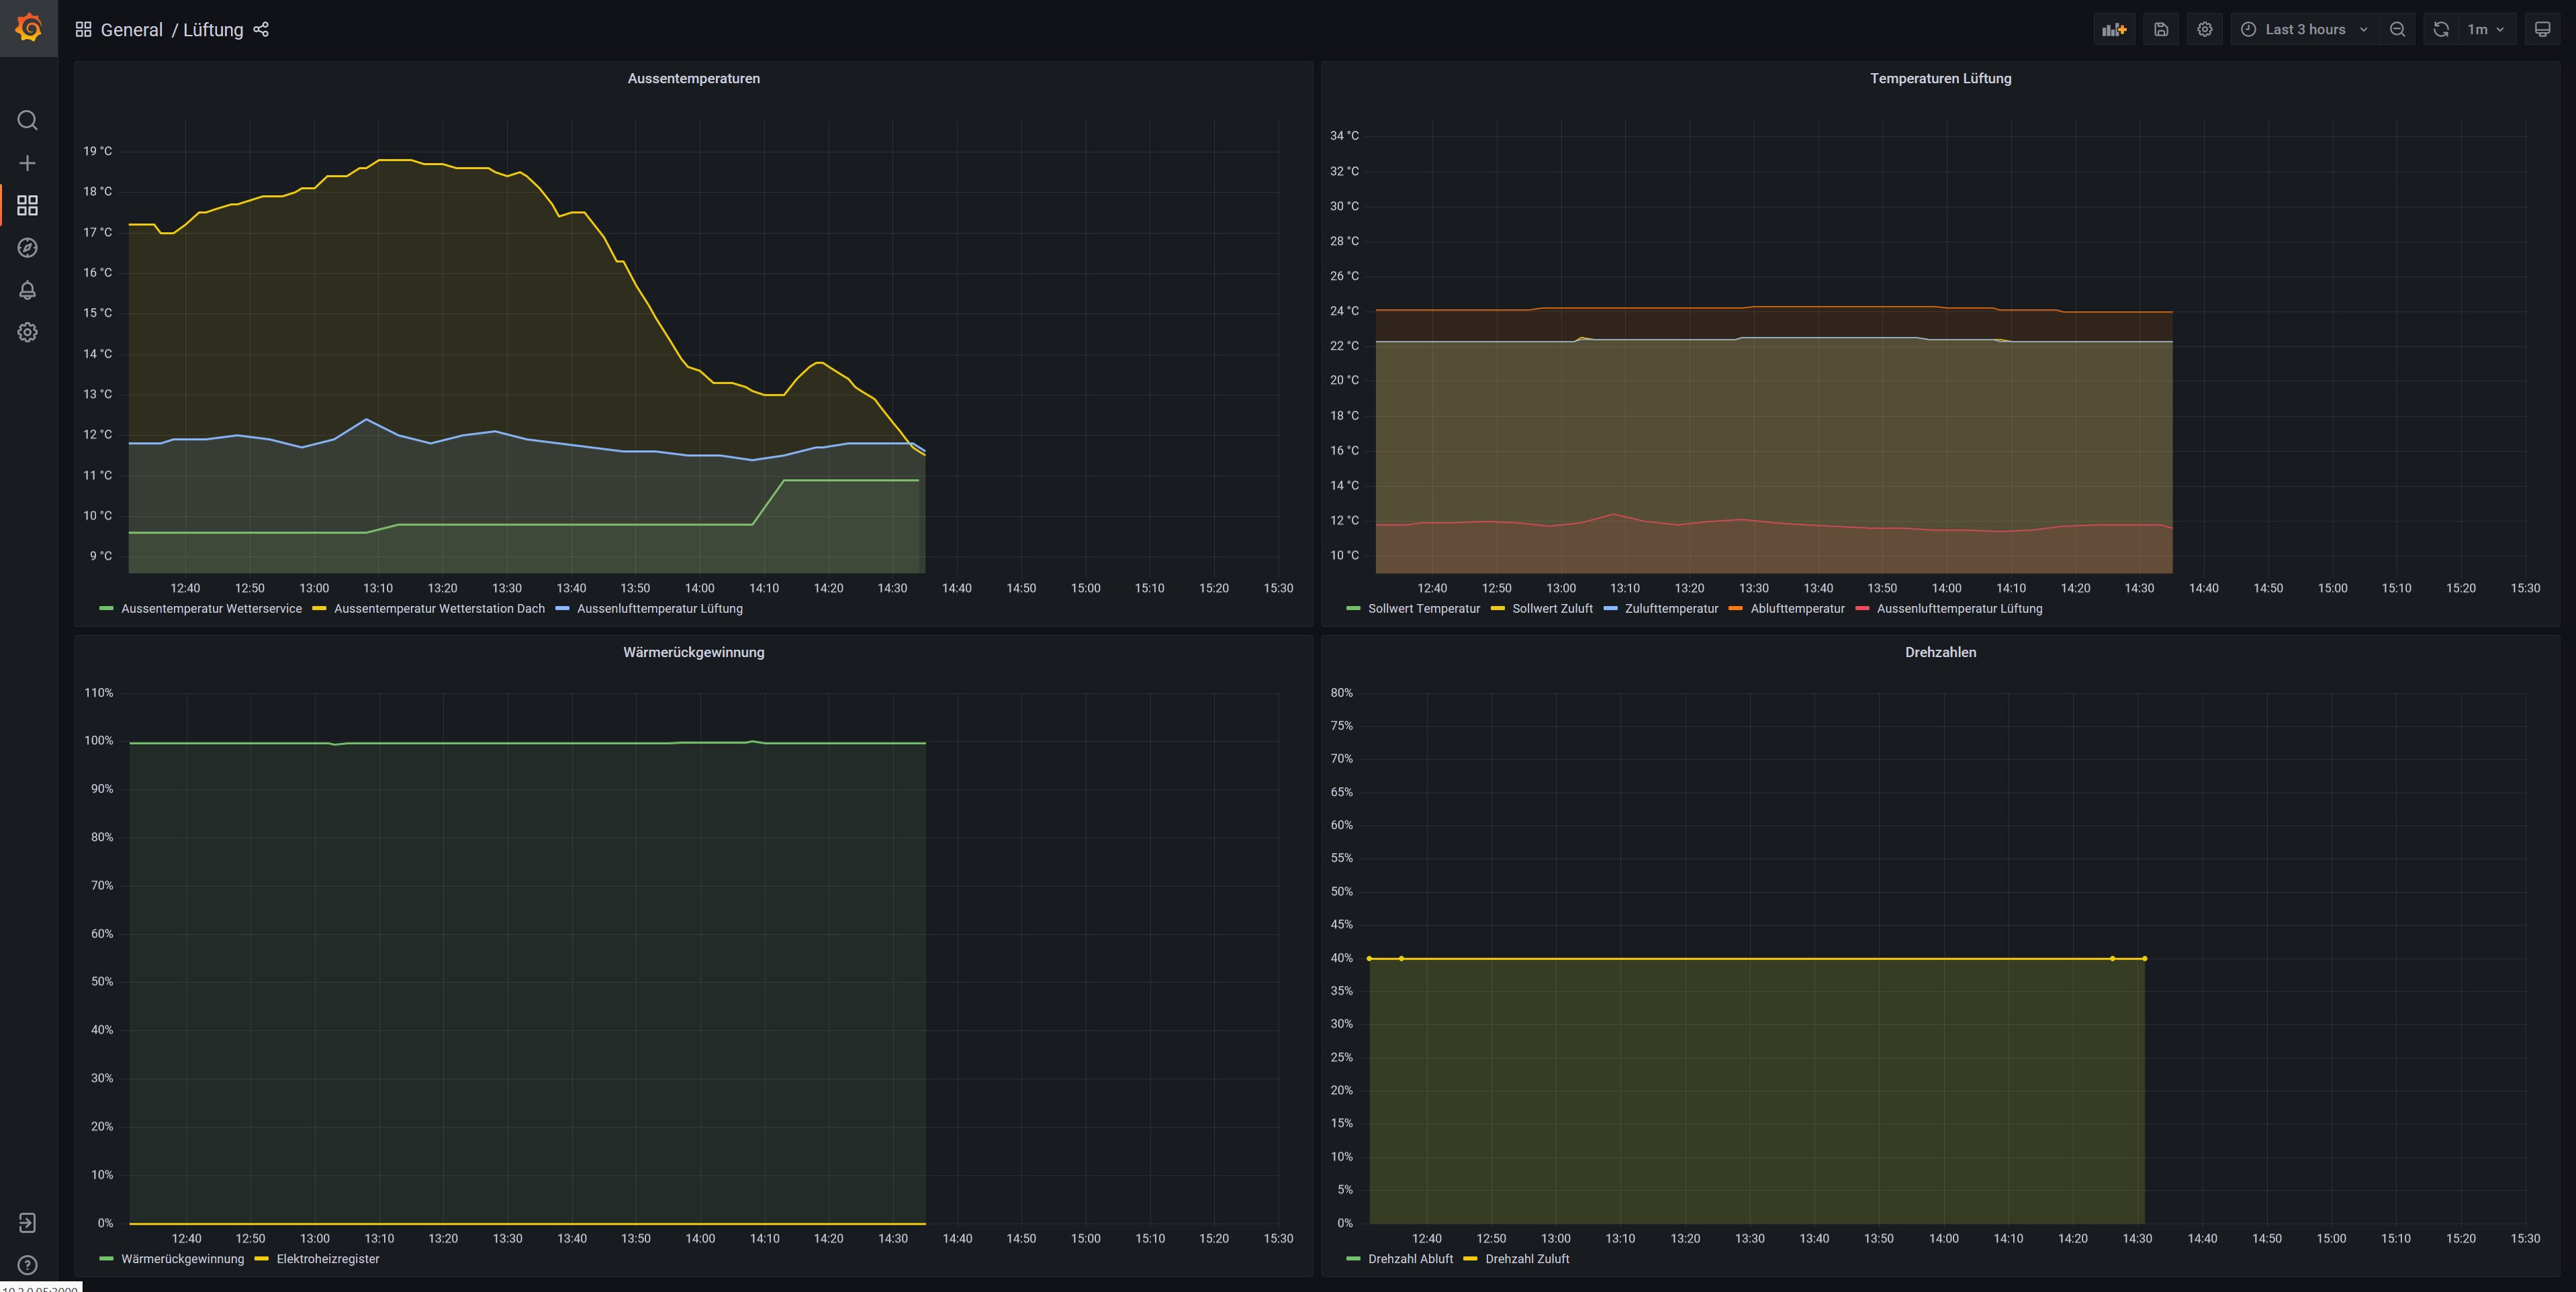The height and width of the screenshot is (1292, 2576).
Task: Cycle view mode with the monitor icon
Action: point(2542,29)
